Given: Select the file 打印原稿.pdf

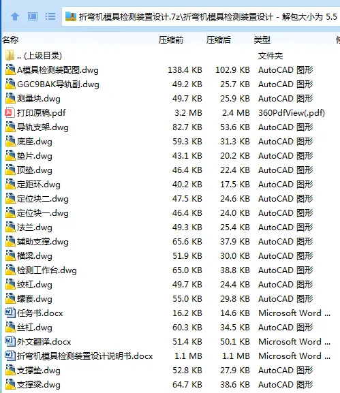Looking at the screenshot, I should tap(41, 113).
